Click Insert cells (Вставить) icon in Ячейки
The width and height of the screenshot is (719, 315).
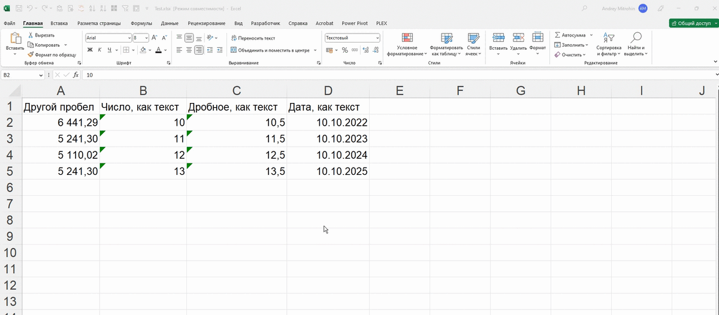pyautogui.click(x=499, y=37)
